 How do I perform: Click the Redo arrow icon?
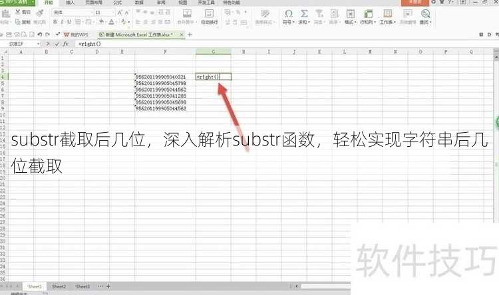(48, 35)
